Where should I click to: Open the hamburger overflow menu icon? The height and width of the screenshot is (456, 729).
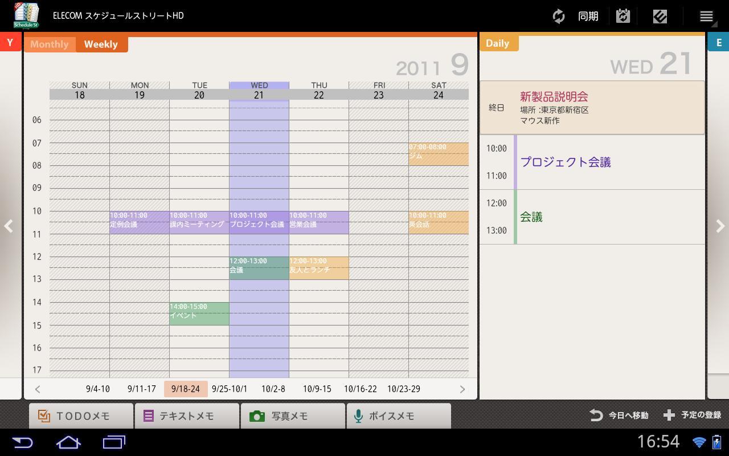[706, 16]
